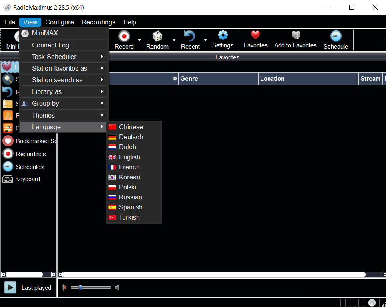Expand Station favorites as submenu

(x=64, y=68)
